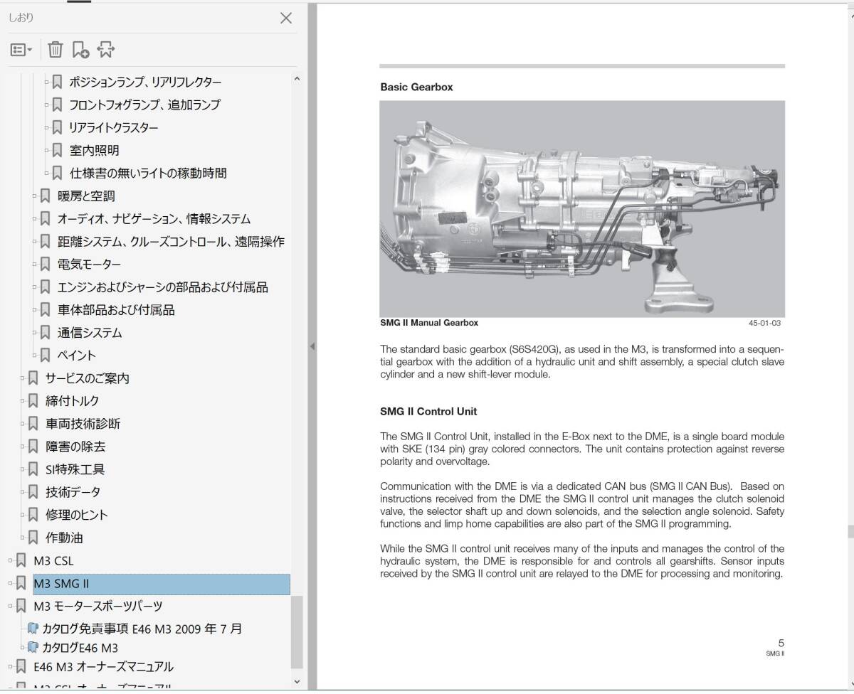Open the 仕様書の無いライトの稼動時間 bookmark

pyautogui.click(x=148, y=173)
